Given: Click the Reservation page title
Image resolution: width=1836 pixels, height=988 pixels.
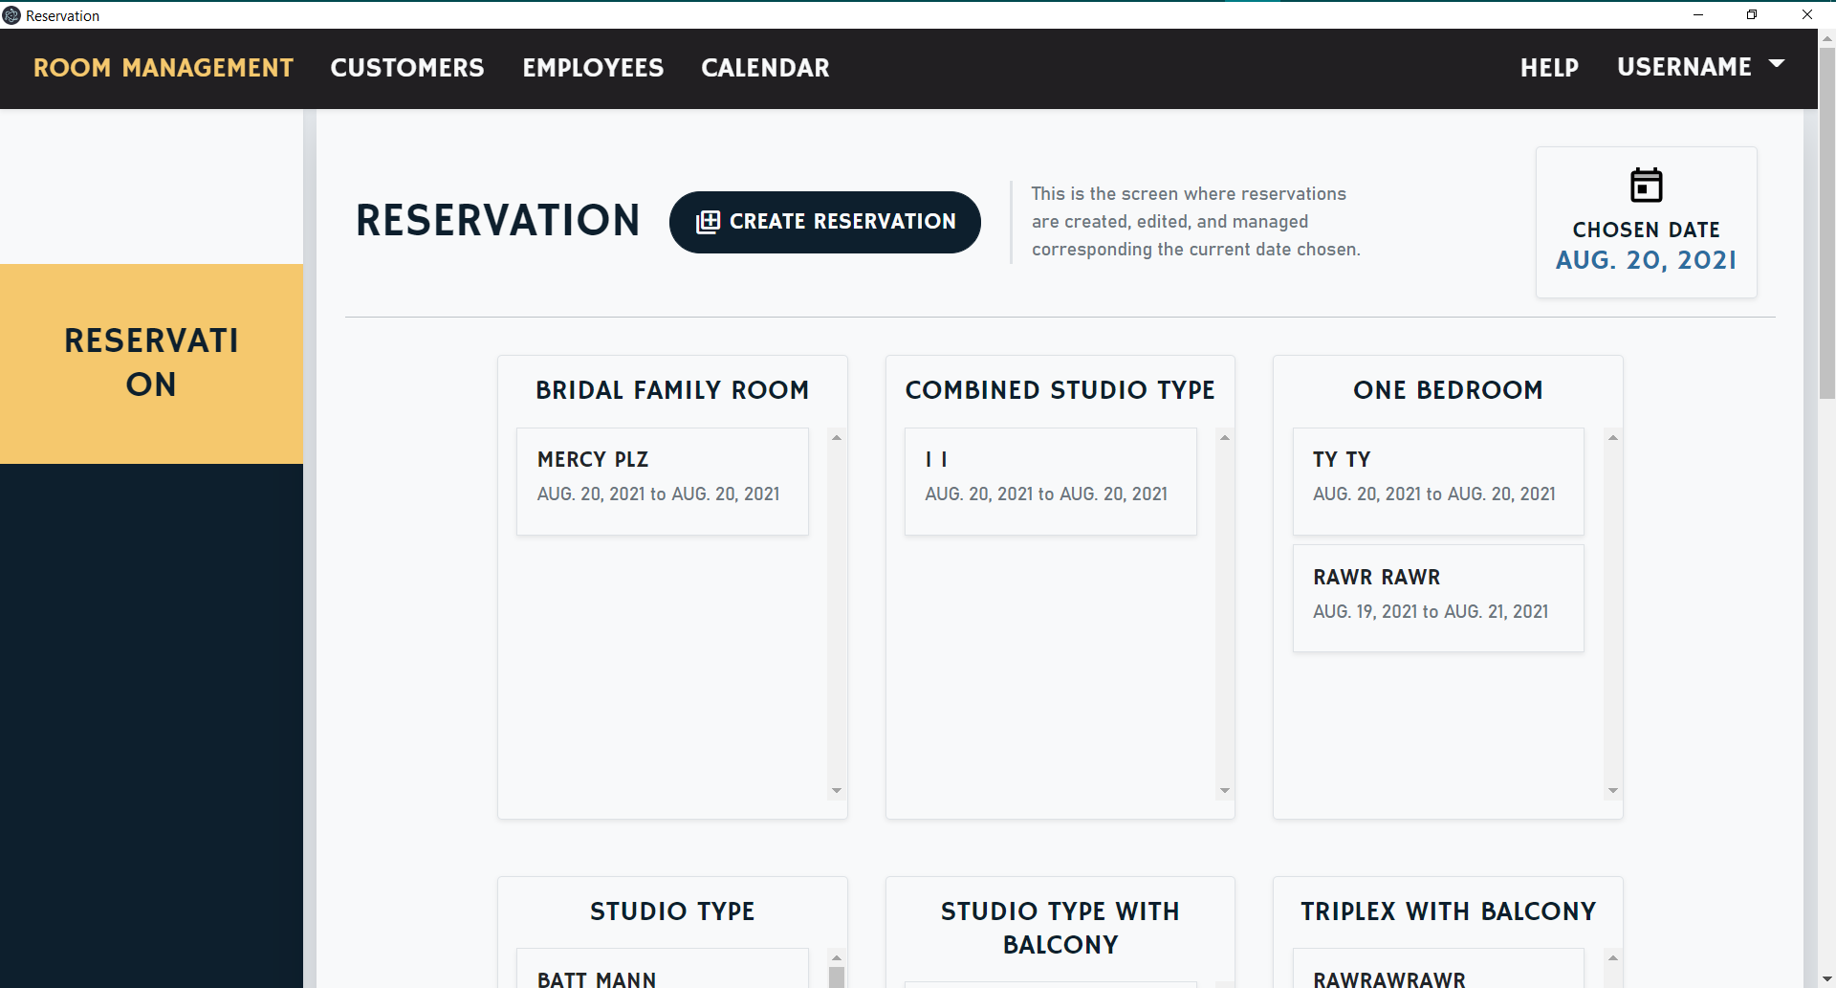Looking at the screenshot, I should 498,221.
